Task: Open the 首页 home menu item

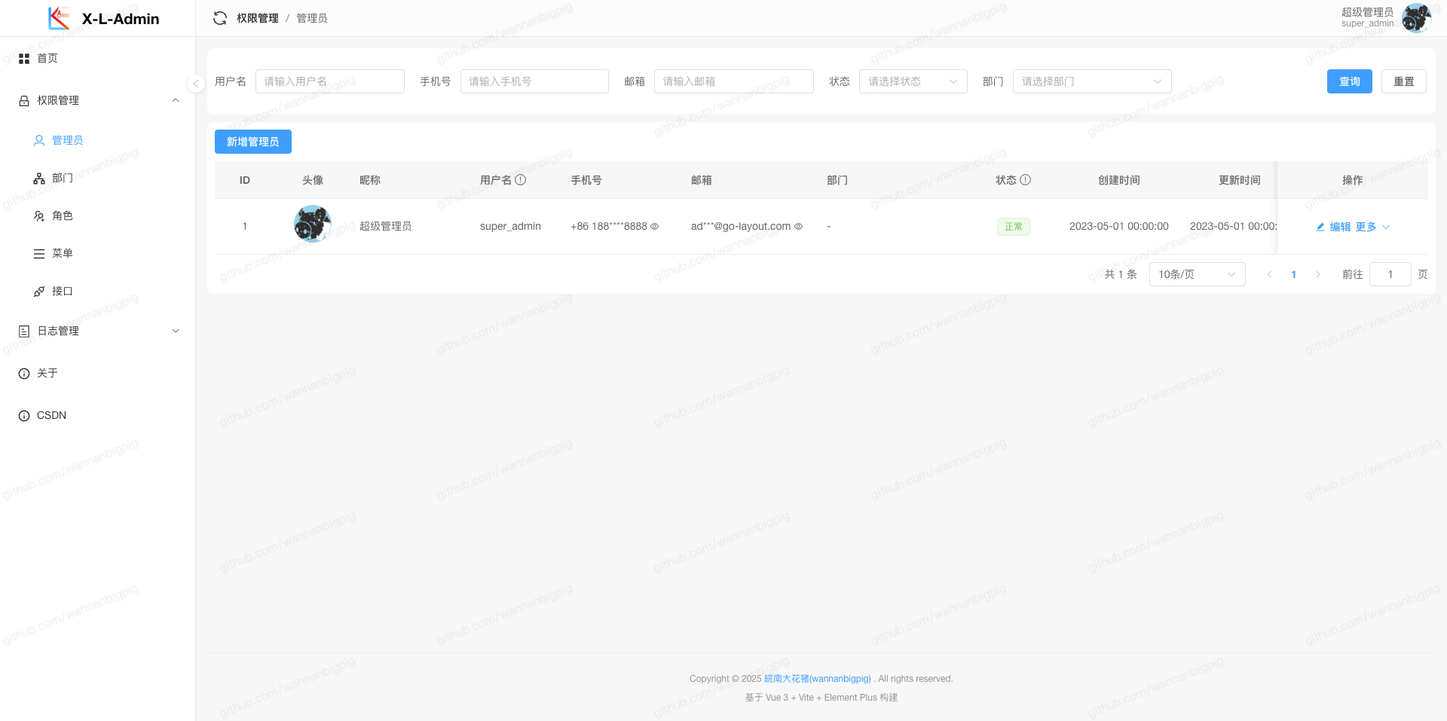Action: tap(98, 58)
